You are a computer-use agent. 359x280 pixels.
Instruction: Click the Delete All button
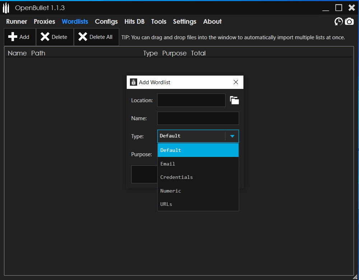tap(96, 37)
